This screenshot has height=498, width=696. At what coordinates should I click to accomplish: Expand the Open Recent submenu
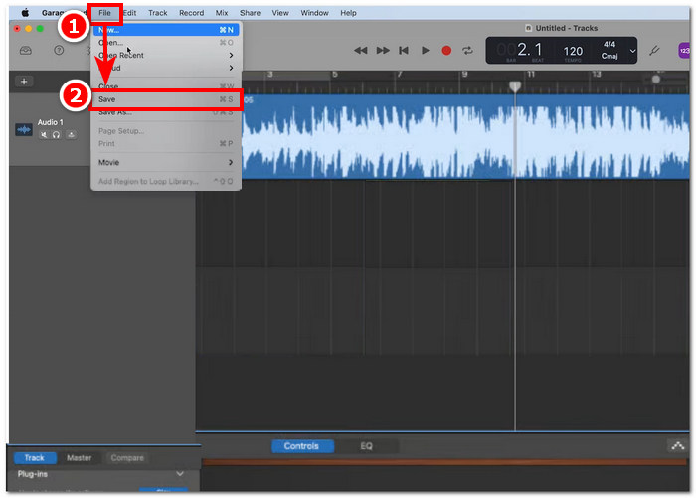[x=166, y=55]
